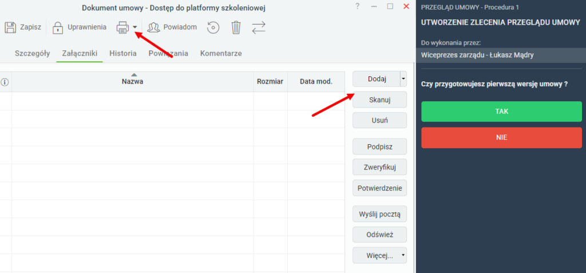The height and width of the screenshot is (273, 586).
Task: Click the 'Dokument umowy - Dostęp do platformy szkoleniowej' title
Action: (x=174, y=8)
